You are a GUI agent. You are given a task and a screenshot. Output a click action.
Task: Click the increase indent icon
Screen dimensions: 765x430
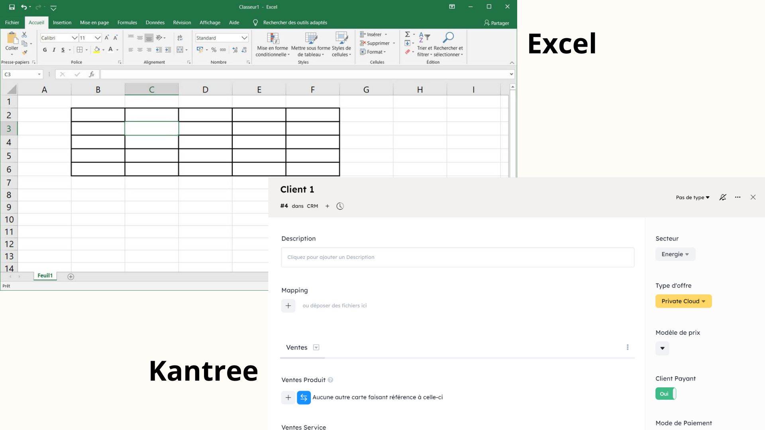point(168,50)
